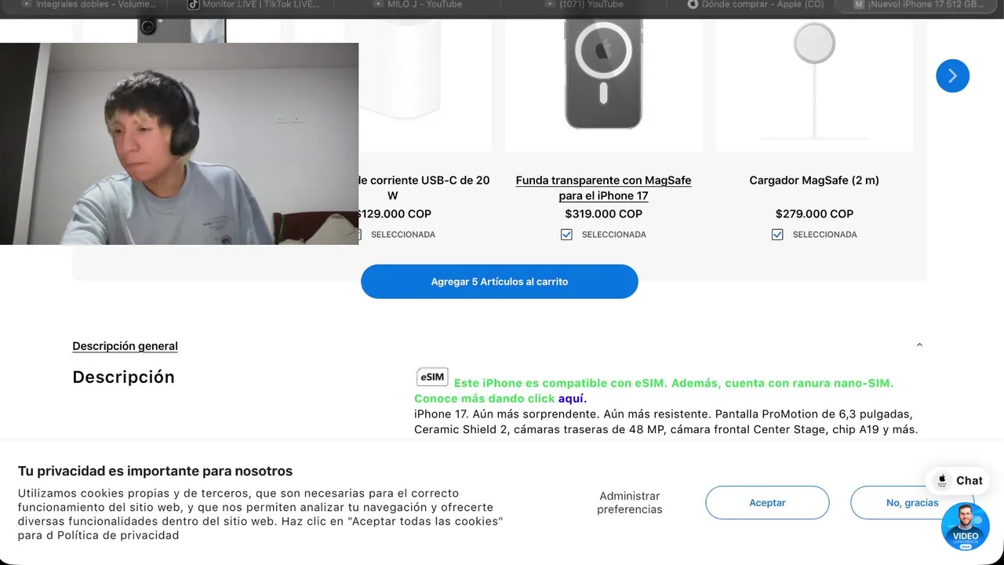Screen dimensions: 1004x565
Task: Open the eSIM 'aquí' link
Action: [x=573, y=399]
